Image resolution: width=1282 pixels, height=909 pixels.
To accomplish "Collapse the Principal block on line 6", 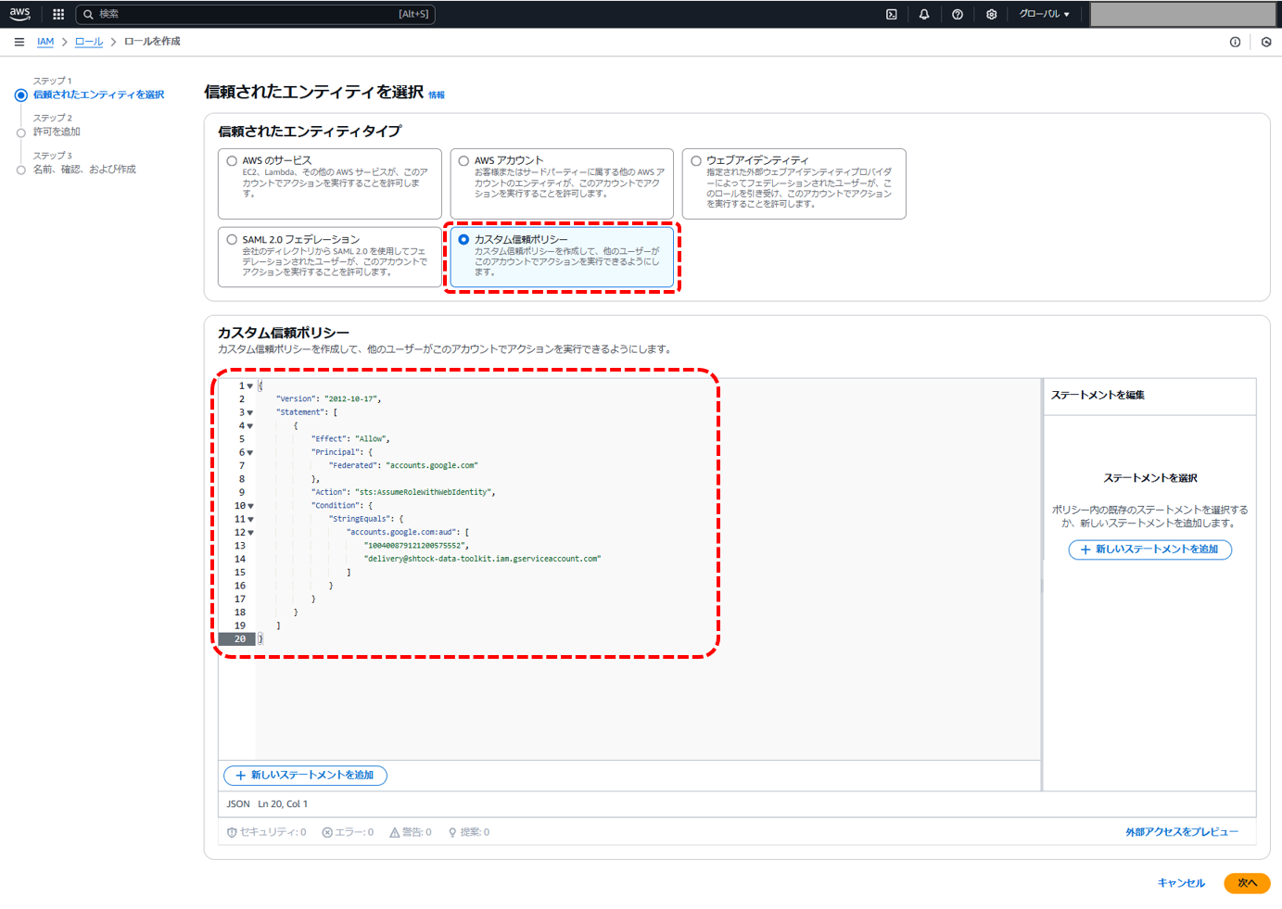I will [x=250, y=453].
